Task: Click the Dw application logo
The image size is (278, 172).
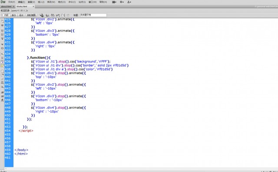Action: point(3,2)
